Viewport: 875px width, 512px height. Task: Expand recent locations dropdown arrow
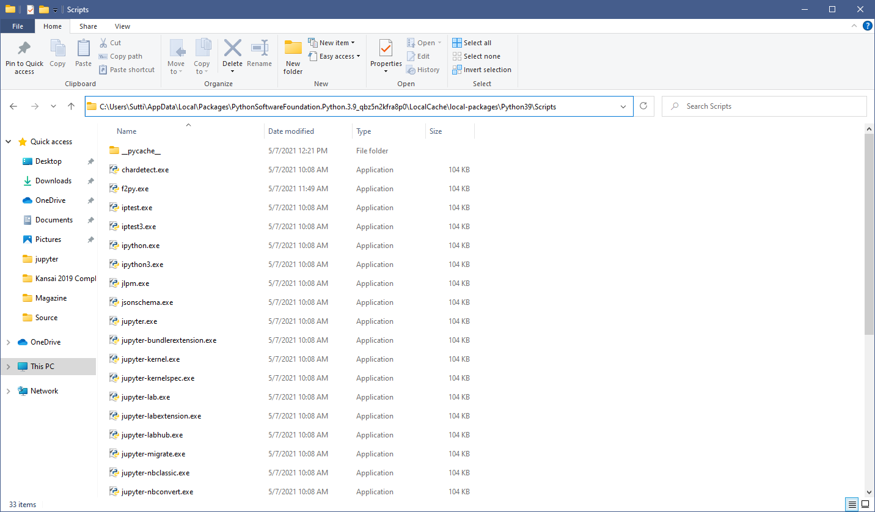point(53,106)
